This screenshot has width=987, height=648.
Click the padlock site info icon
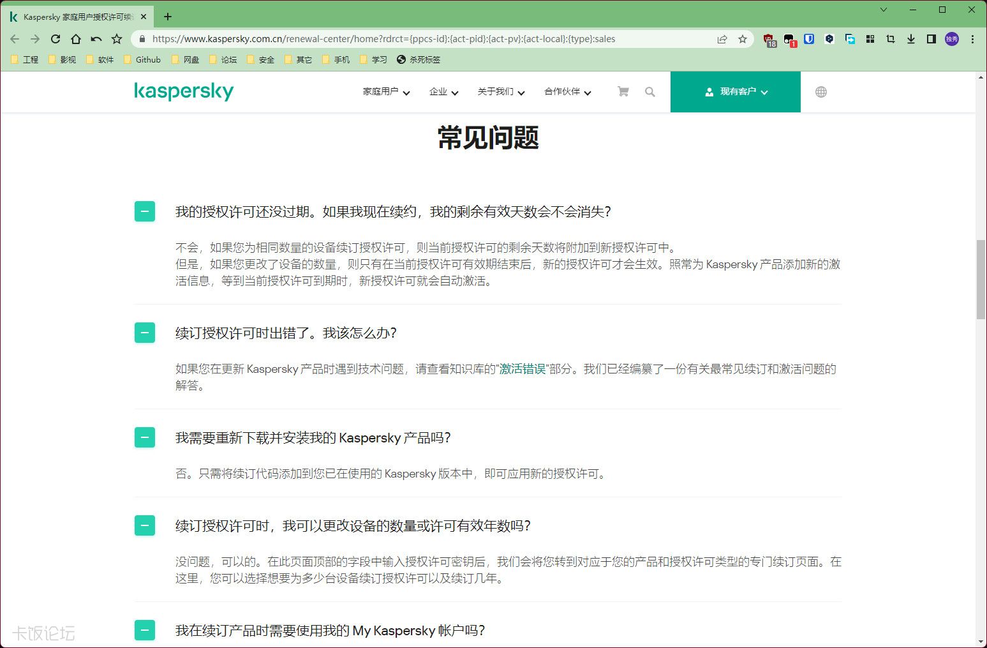click(x=142, y=39)
